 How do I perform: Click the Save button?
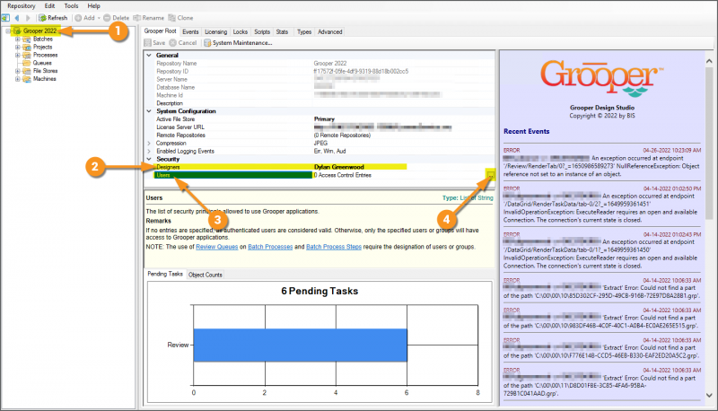(154, 43)
